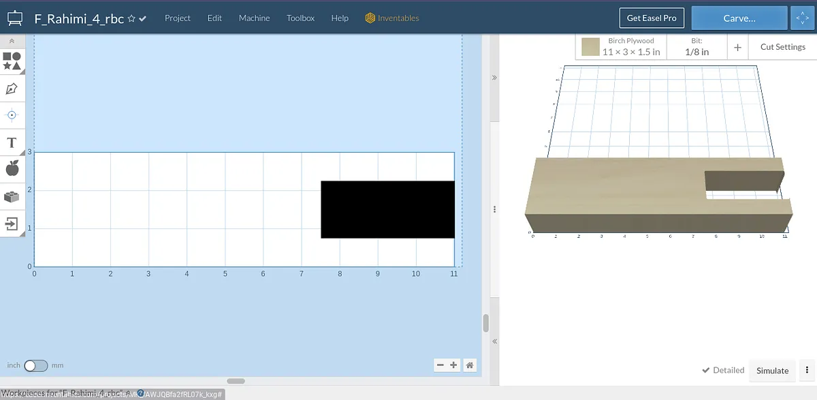The image size is (817, 400).
Task: Click the Carve... button
Action: tap(739, 18)
